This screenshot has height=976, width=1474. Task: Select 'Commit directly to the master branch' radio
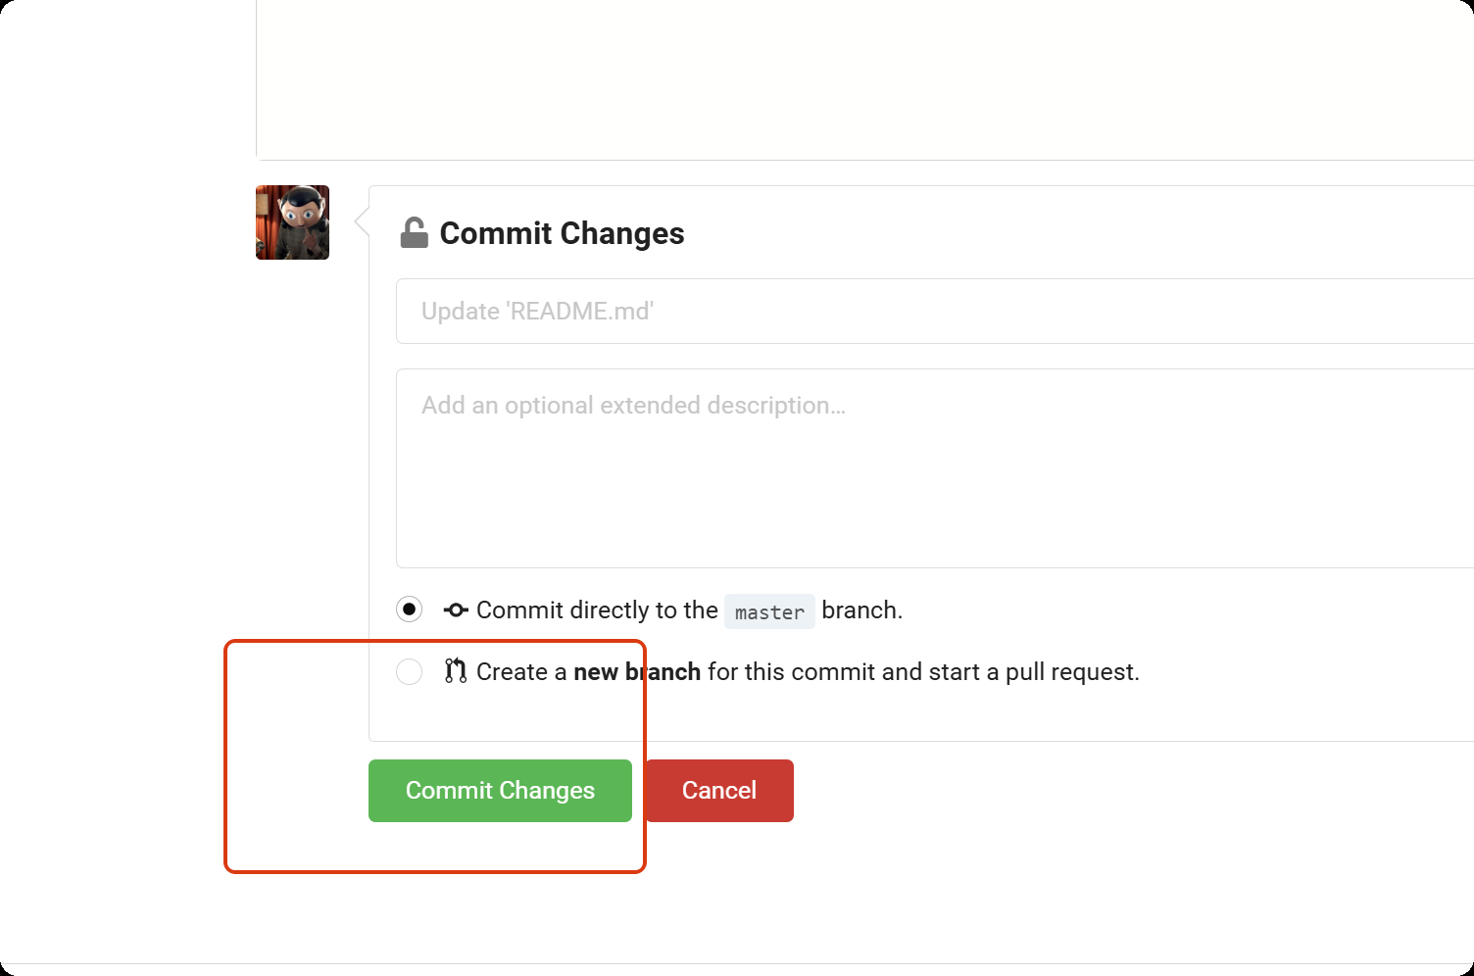(410, 610)
